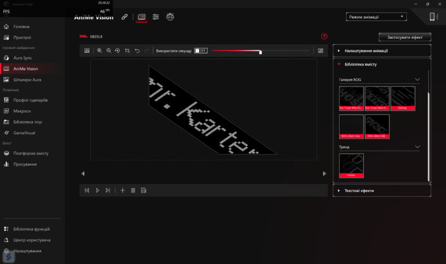Viewport: 446px width, 264px height.
Task: Open the virtual pet robot tab icon
Action: (170, 17)
